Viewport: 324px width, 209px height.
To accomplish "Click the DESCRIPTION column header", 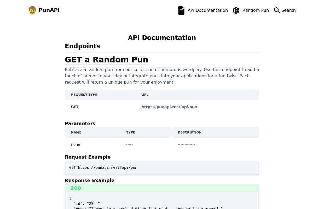I will pos(190,132).
